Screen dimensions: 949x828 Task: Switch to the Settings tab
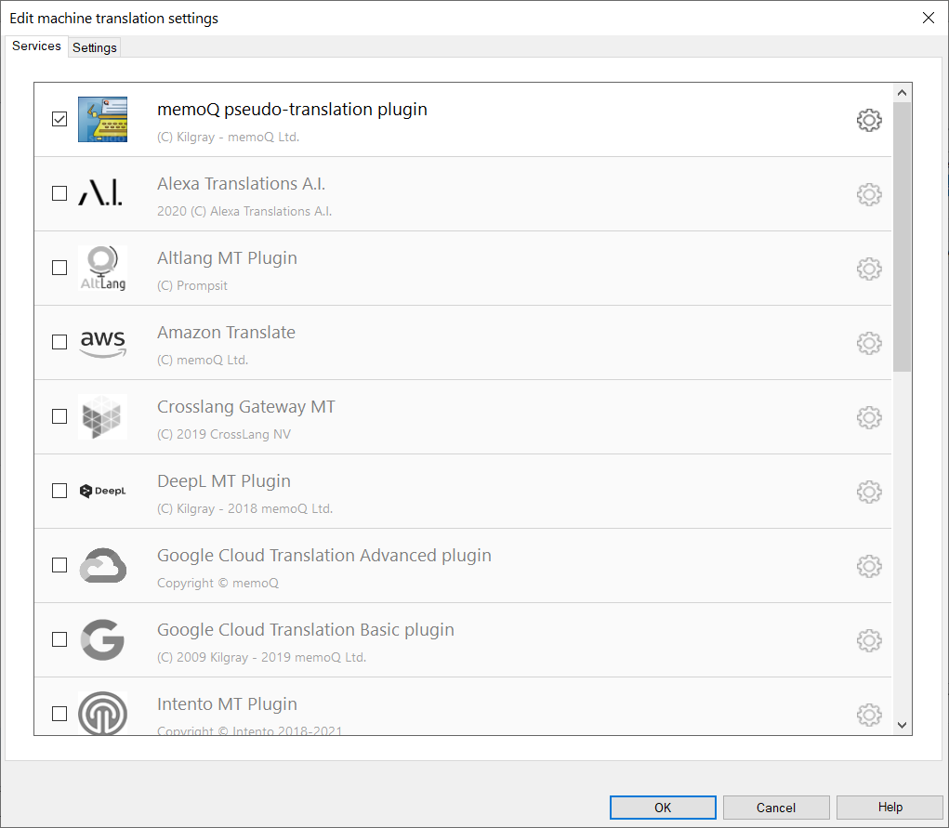coord(95,47)
